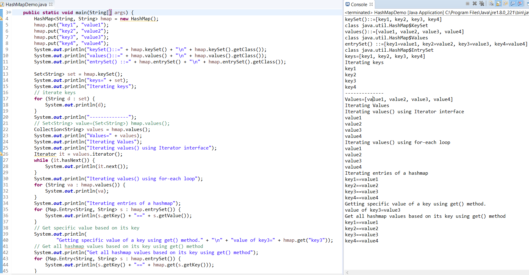Collapse the main method fold marker at line 3
Screen dimensions: 529x275
pyautogui.click(x=10, y=12)
